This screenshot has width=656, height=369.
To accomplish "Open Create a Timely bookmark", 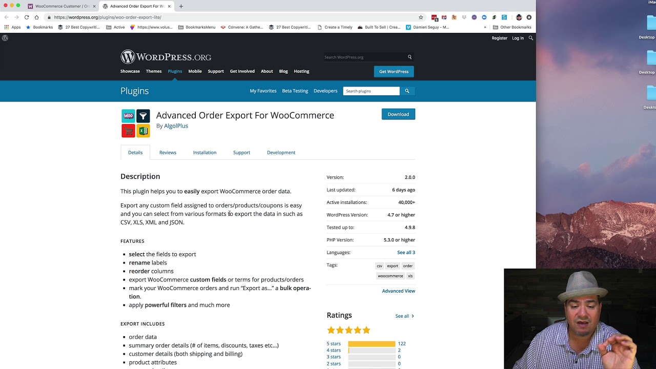I will tap(335, 27).
